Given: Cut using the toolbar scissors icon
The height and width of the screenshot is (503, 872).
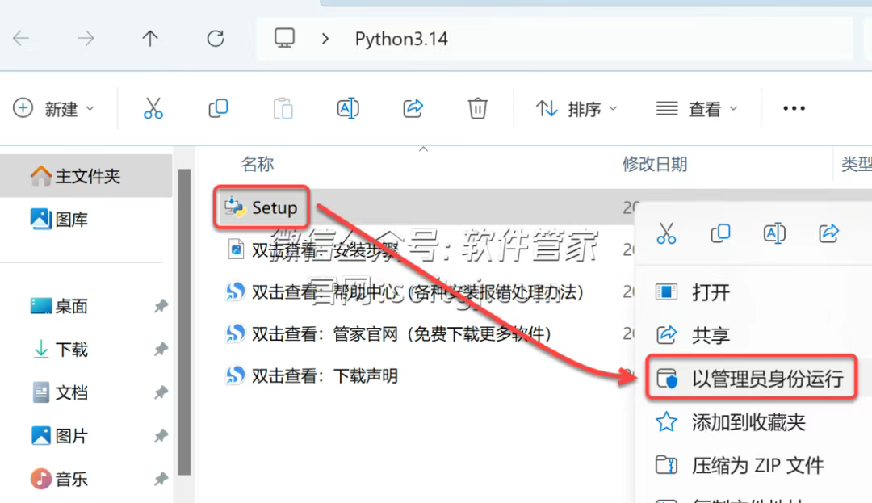Looking at the screenshot, I should point(153,108).
